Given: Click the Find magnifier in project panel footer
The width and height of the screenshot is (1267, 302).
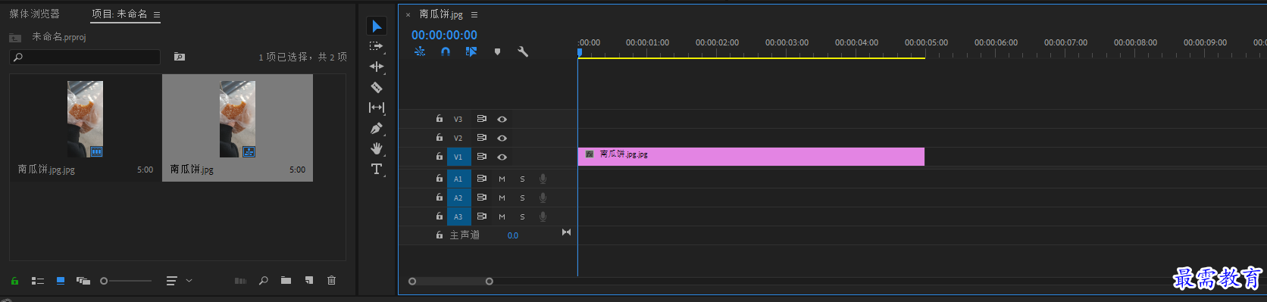Looking at the screenshot, I should tap(263, 281).
